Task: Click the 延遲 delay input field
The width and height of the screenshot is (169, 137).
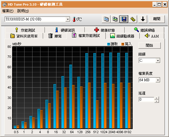Action: 147,100
